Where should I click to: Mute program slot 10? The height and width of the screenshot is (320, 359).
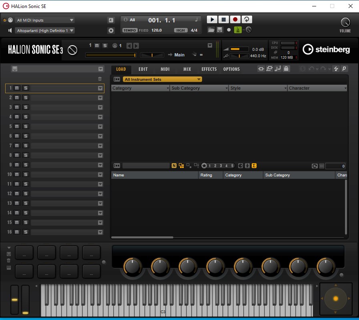coord(17,174)
